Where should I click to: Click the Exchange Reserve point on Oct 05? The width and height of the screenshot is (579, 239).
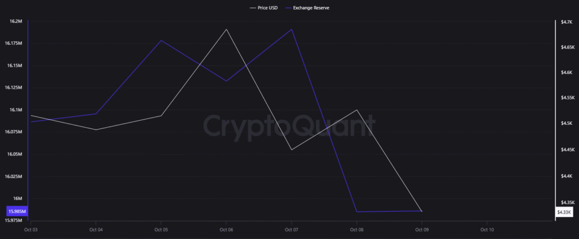point(161,41)
